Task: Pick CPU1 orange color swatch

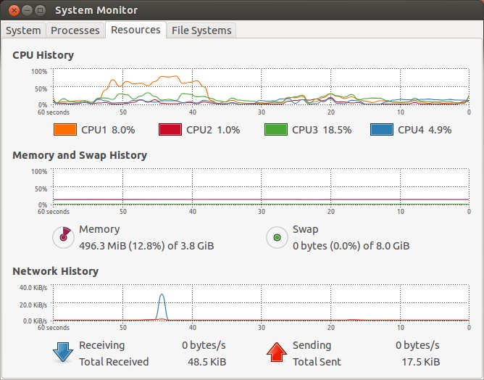Action: [65, 130]
